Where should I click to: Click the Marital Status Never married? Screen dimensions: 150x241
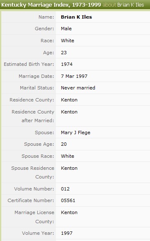pos(78,88)
